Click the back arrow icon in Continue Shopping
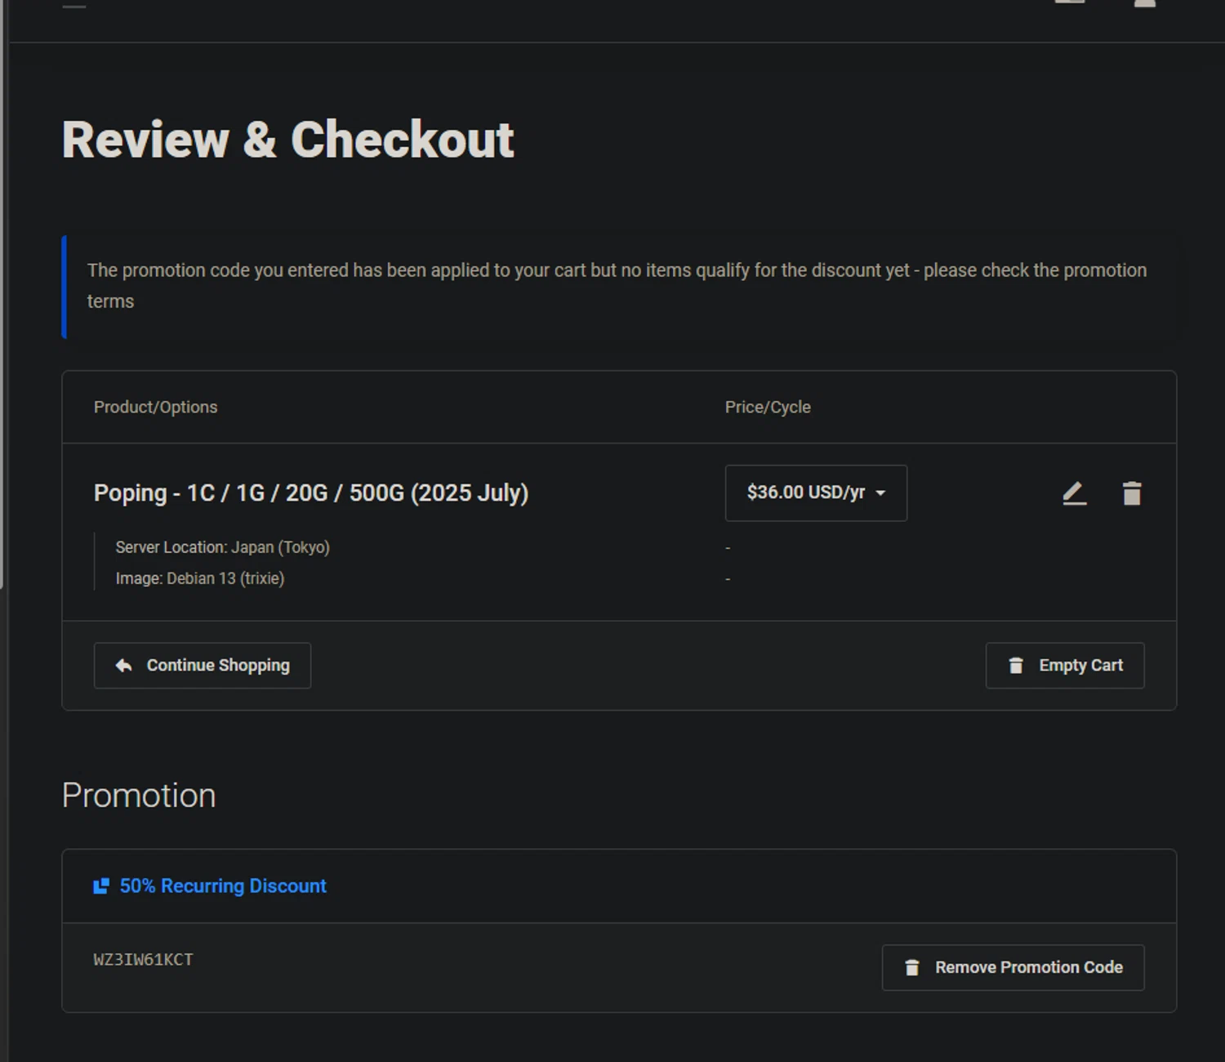This screenshot has width=1225, height=1062. (123, 666)
